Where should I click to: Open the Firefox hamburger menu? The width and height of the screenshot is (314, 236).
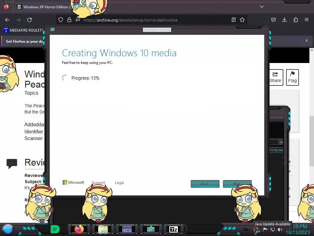point(307,20)
